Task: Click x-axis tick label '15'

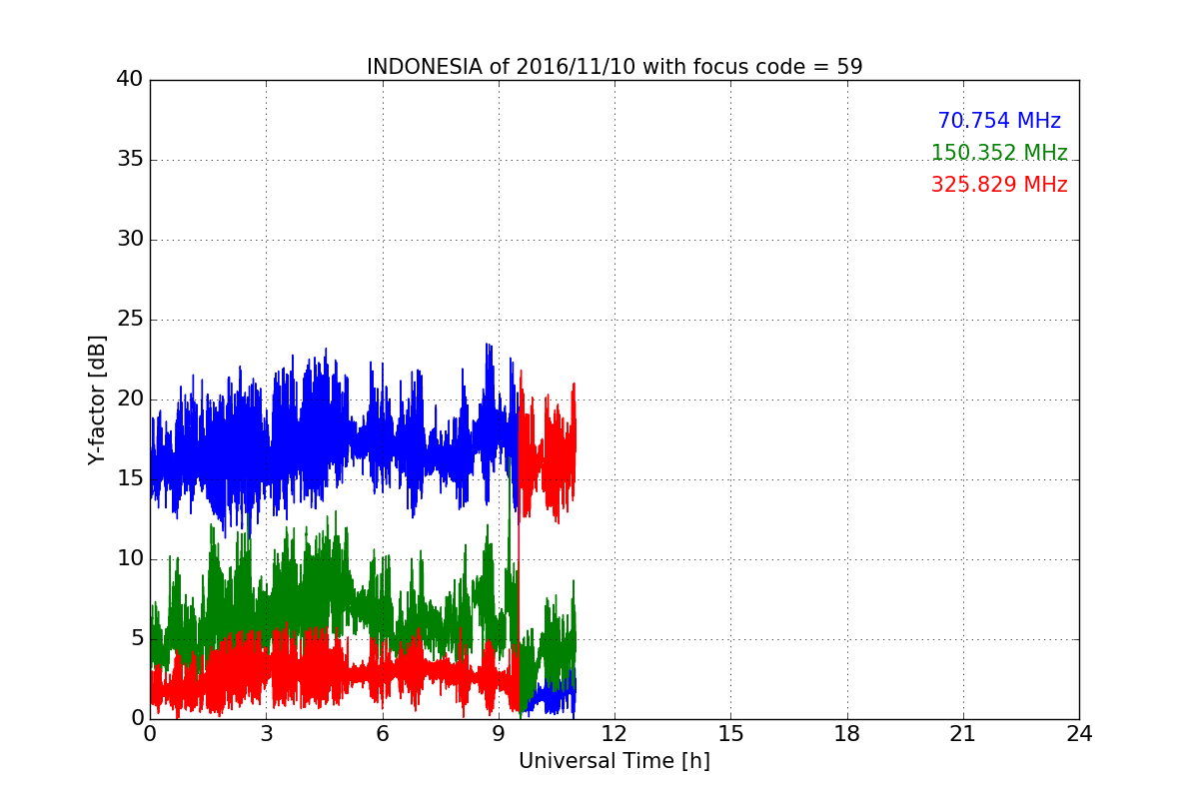Action: pyautogui.click(x=730, y=734)
